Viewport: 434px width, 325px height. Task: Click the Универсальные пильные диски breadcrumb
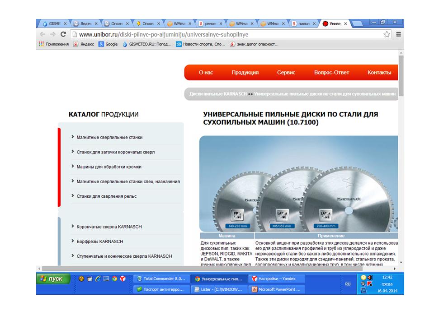click(x=325, y=94)
